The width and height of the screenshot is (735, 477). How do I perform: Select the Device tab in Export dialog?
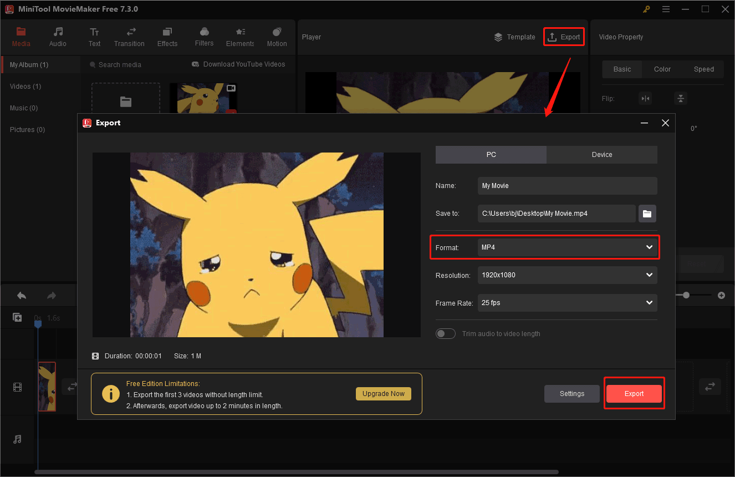[x=602, y=155]
